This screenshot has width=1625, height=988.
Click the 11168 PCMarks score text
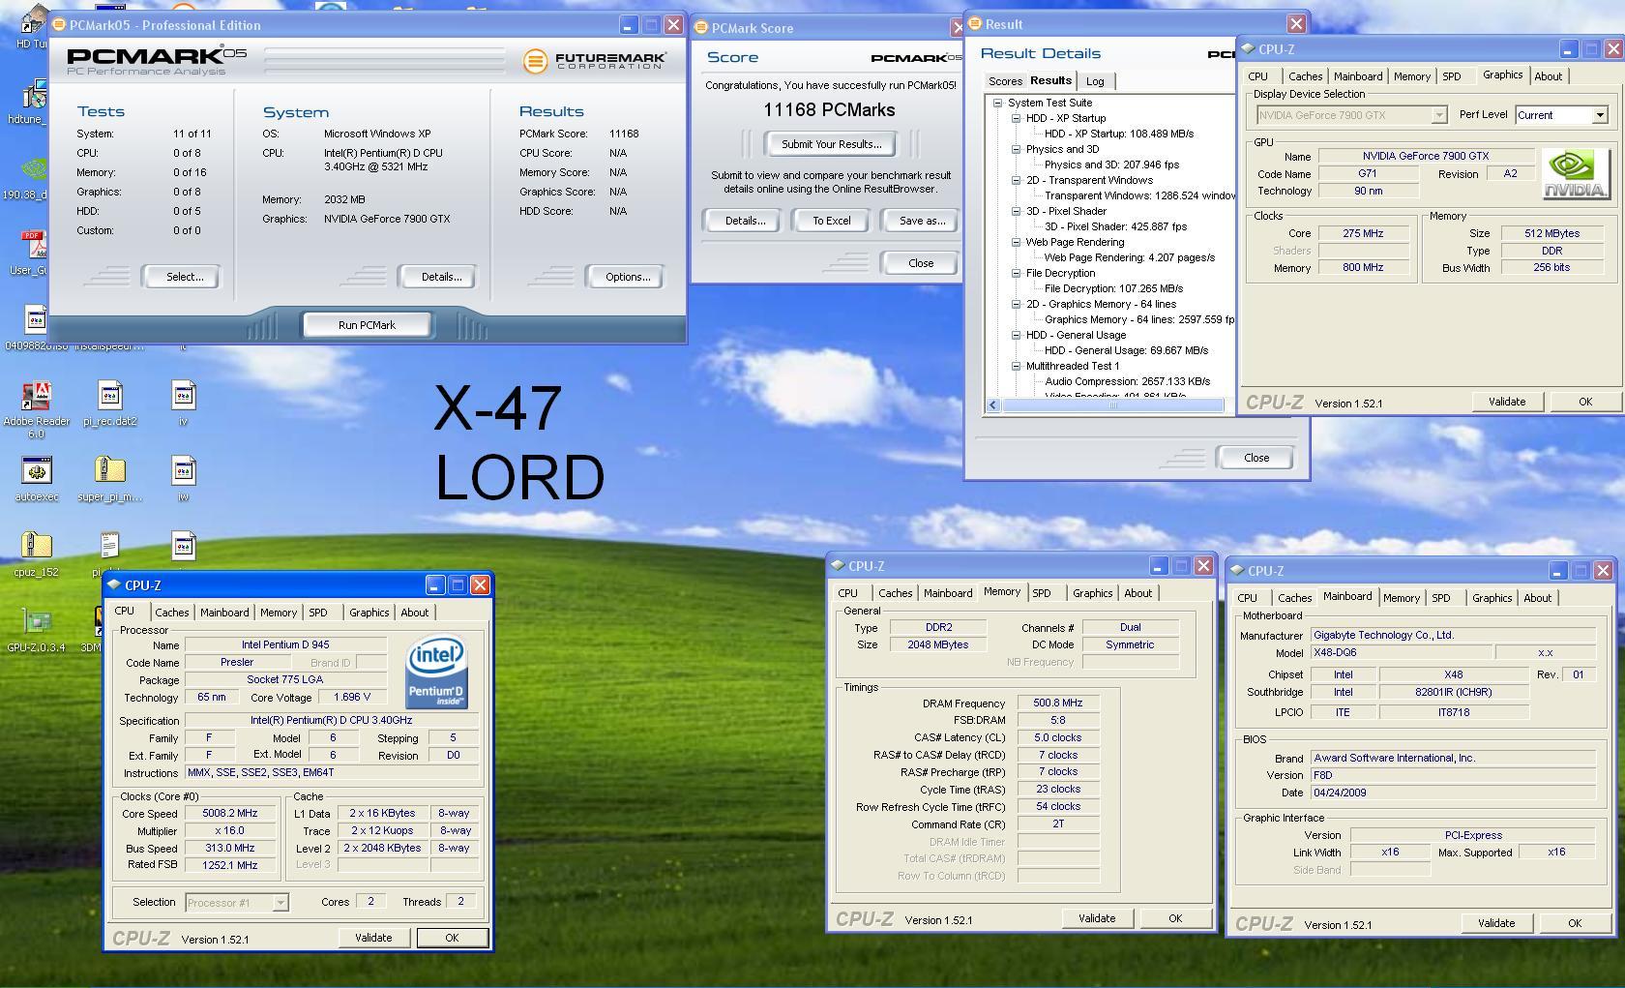pos(829,110)
